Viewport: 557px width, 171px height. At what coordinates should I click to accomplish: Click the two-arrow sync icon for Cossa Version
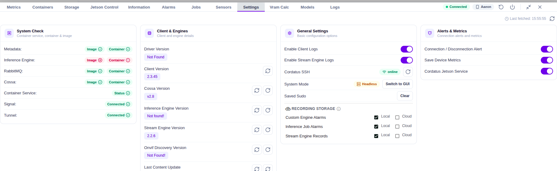(257, 90)
